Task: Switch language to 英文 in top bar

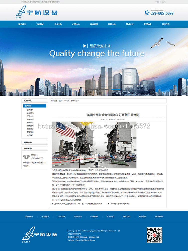Action: pos(164,2)
